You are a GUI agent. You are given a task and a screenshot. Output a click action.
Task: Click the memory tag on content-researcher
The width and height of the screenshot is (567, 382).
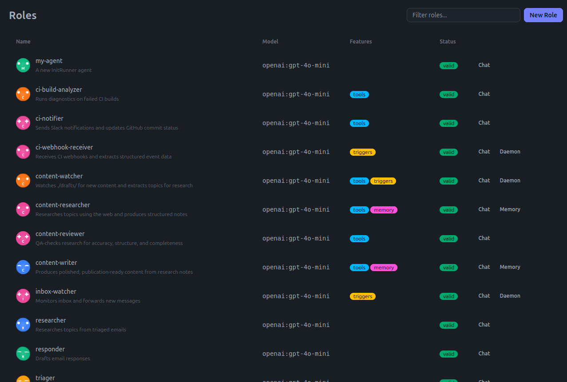tap(384, 210)
